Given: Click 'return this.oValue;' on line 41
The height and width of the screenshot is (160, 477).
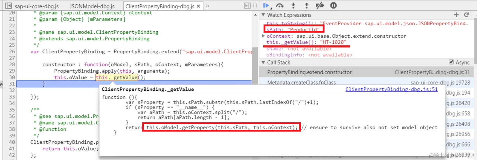Looking at the screenshot, I should 70,148.
